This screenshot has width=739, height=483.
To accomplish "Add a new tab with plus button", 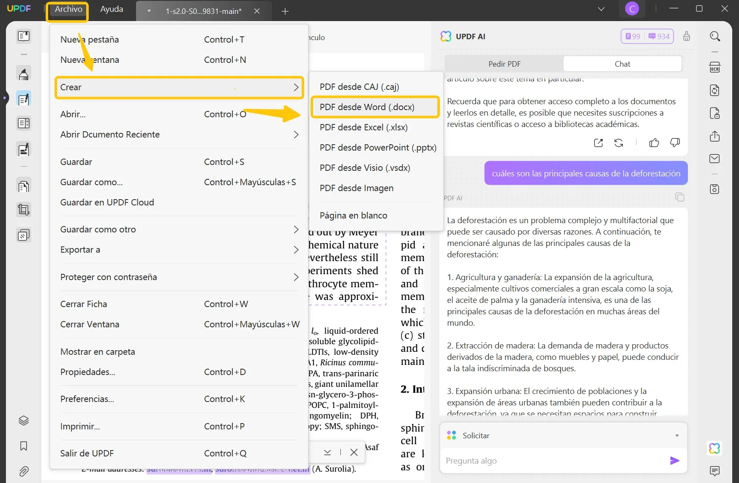I will 285,11.
